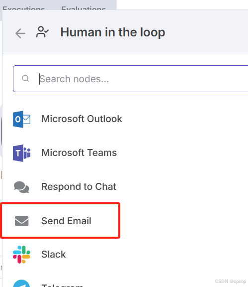248x287 pixels.
Task: Click the magnifier icon in search box
Action: [x=25, y=79]
